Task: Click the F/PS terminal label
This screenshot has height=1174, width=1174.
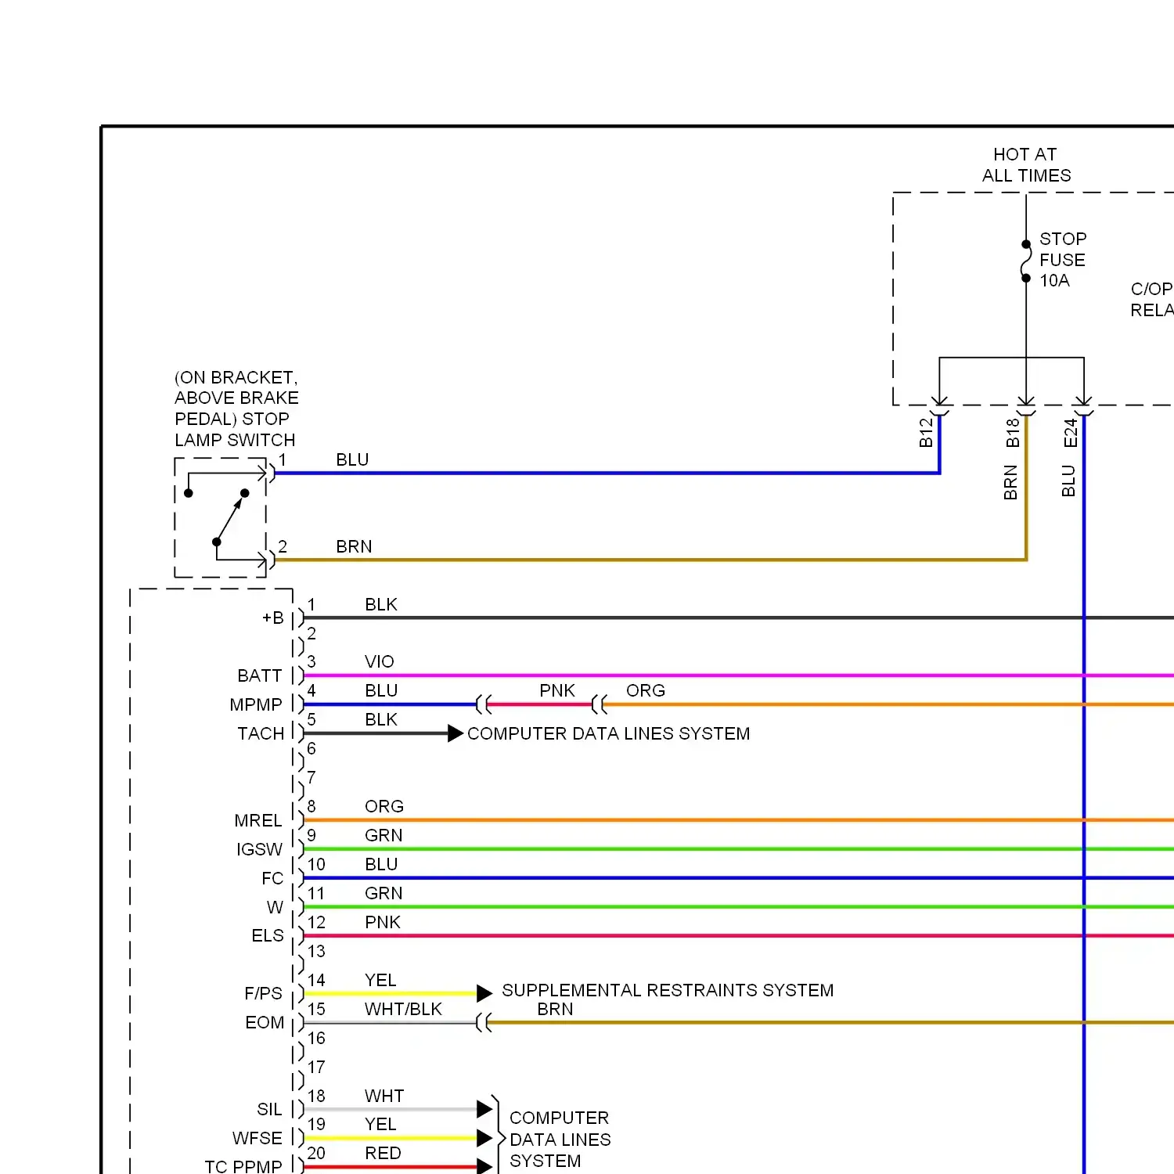Action: [263, 993]
